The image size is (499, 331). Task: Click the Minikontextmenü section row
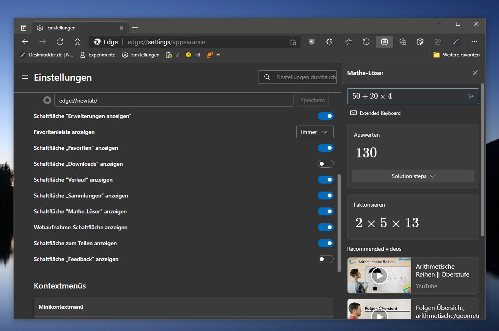coord(184,307)
